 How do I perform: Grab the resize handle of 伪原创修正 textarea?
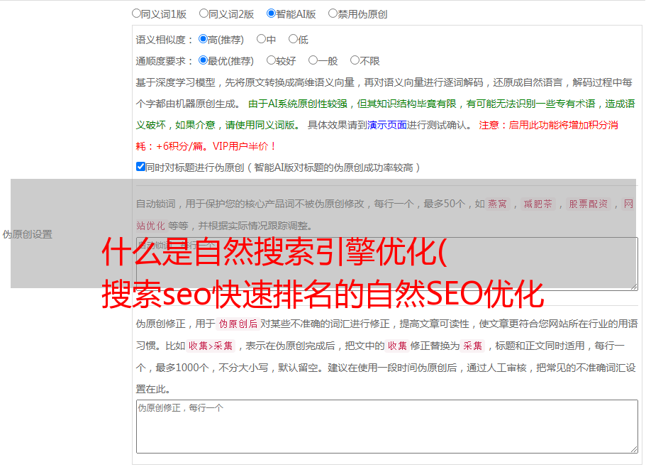click(x=634, y=449)
